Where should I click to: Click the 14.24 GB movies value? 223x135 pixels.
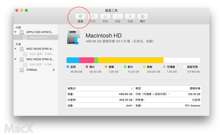pyautogui.click(x=133, y=72)
